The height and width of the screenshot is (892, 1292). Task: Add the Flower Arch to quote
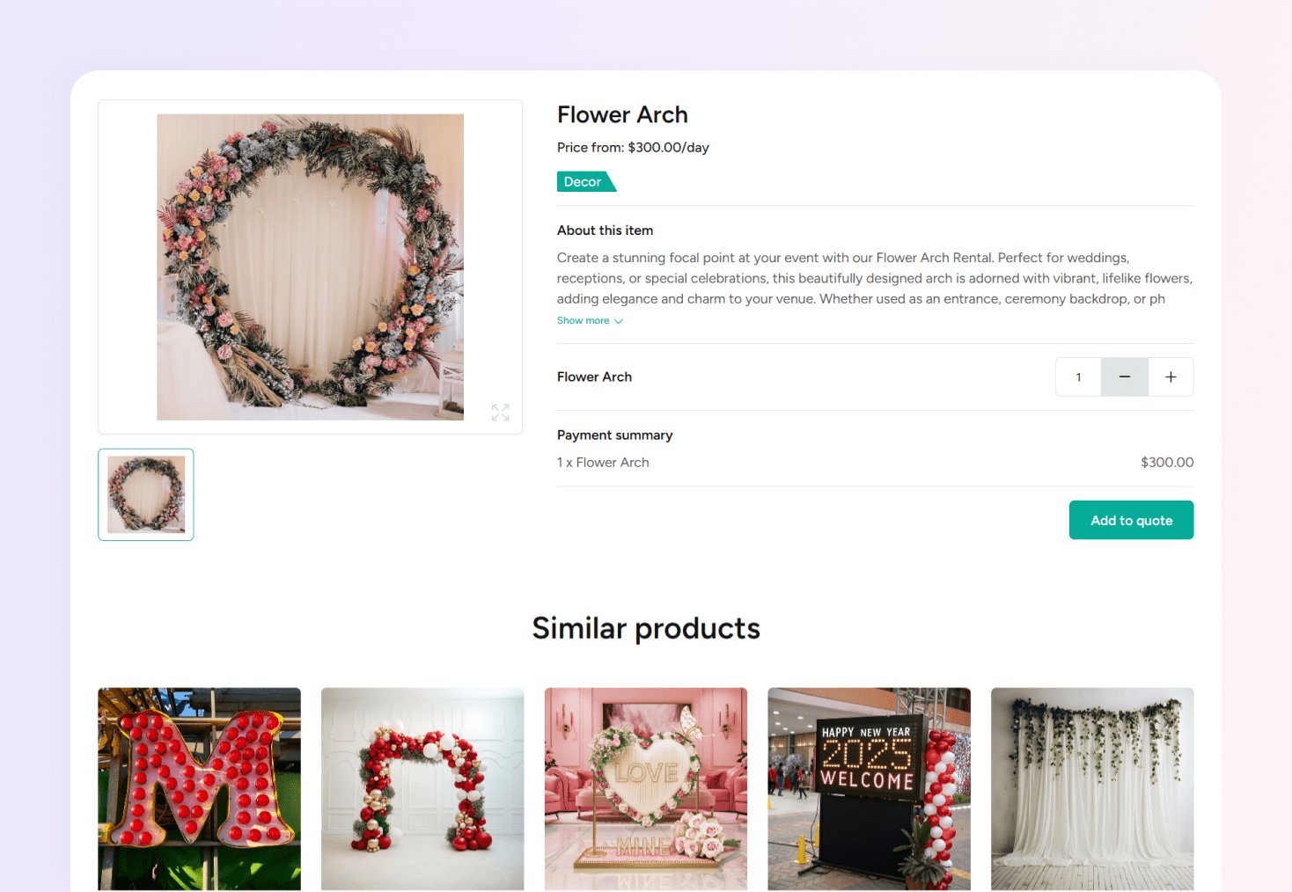(1131, 520)
